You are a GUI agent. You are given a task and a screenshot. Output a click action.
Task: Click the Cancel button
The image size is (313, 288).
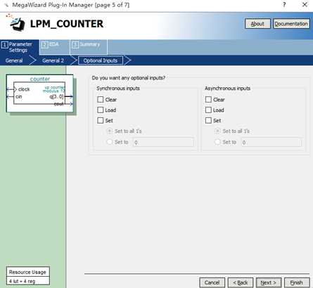click(212, 282)
